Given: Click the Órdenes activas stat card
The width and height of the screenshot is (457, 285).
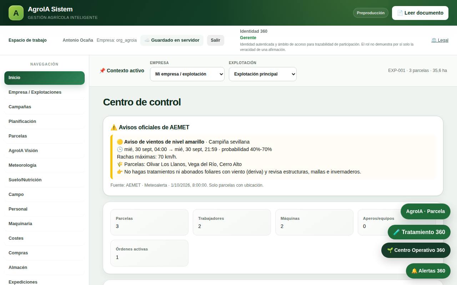Looking at the screenshot, I should coord(149,253).
